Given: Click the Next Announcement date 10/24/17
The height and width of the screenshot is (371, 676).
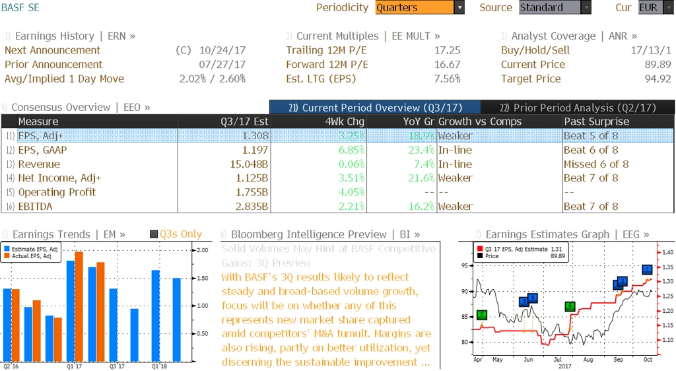Looking at the screenshot, I should [x=222, y=50].
